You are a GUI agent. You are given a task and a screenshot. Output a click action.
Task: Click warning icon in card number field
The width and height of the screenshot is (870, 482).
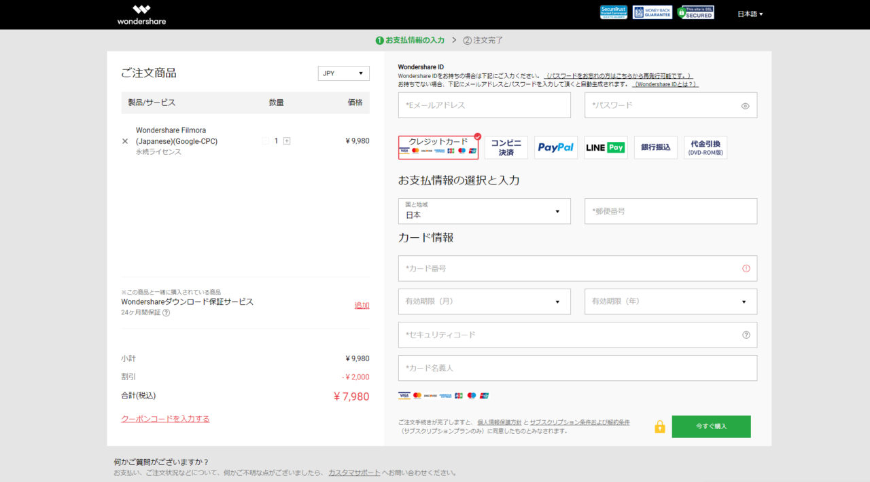click(746, 268)
